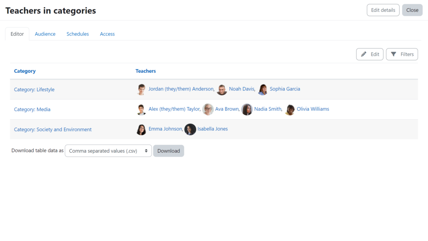Go to the Access tab

pos(107,34)
